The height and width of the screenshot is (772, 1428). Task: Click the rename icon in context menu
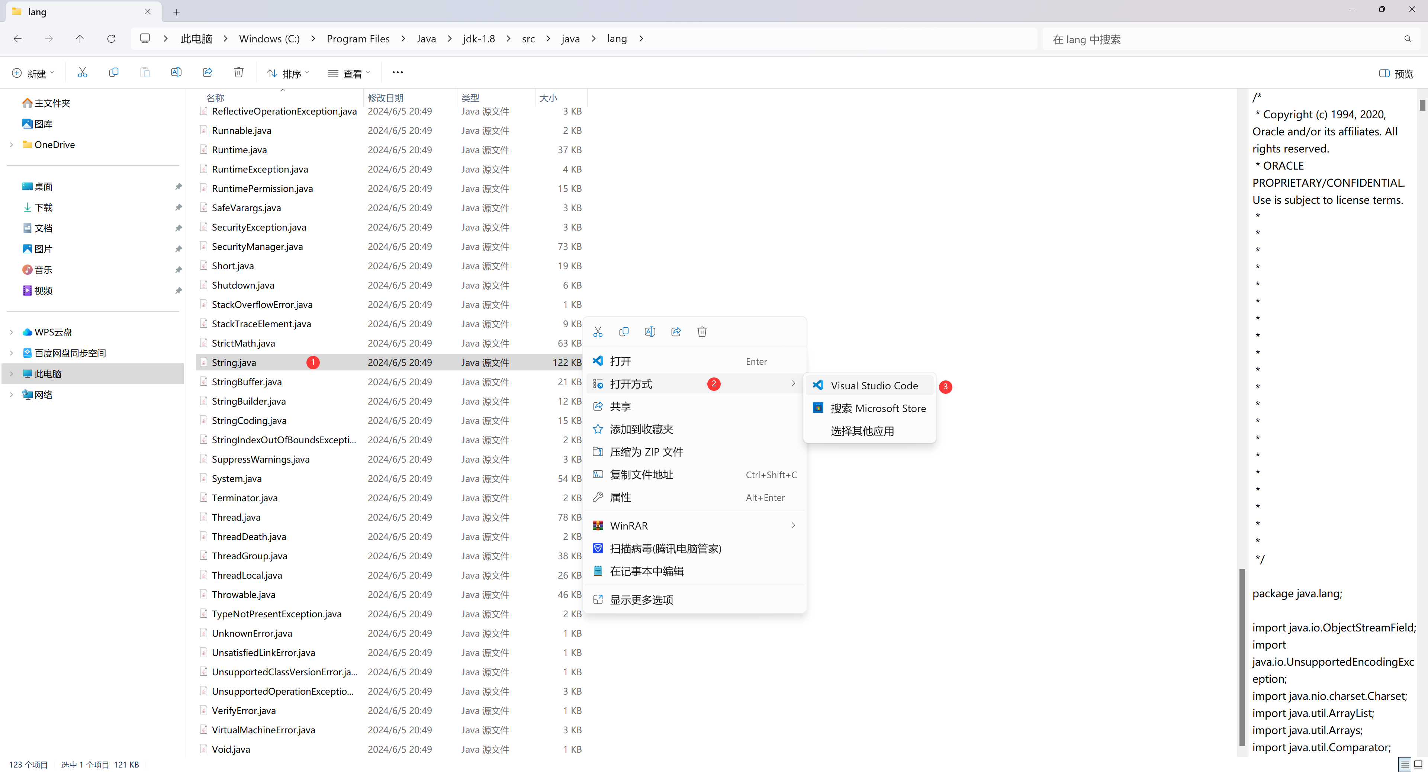click(650, 332)
